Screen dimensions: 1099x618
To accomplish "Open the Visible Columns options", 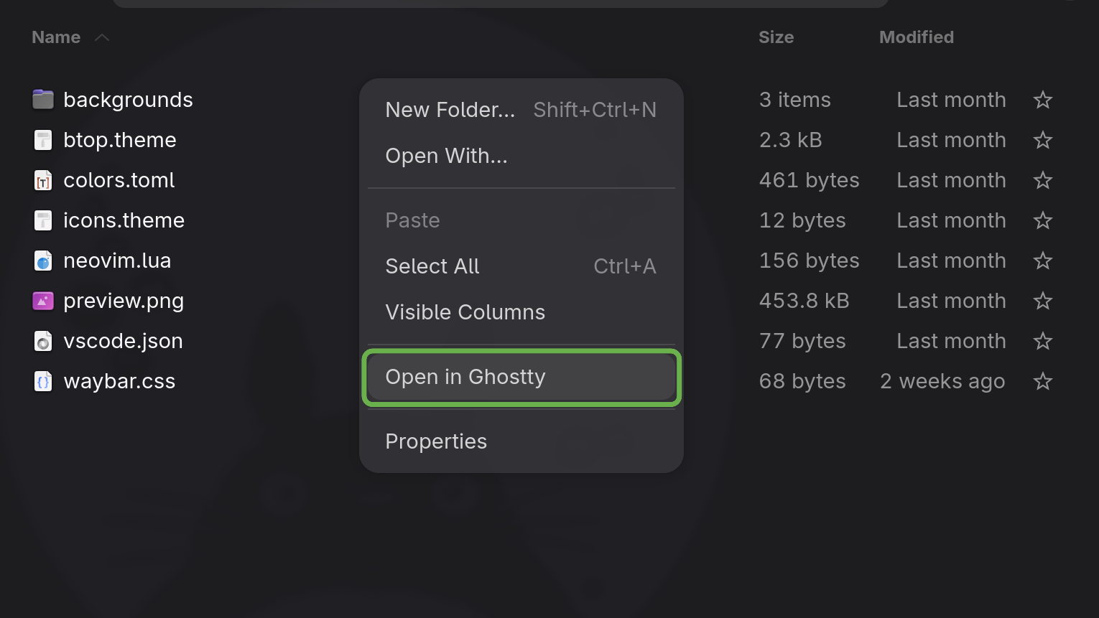I will pyautogui.click(x=465, y=312).
